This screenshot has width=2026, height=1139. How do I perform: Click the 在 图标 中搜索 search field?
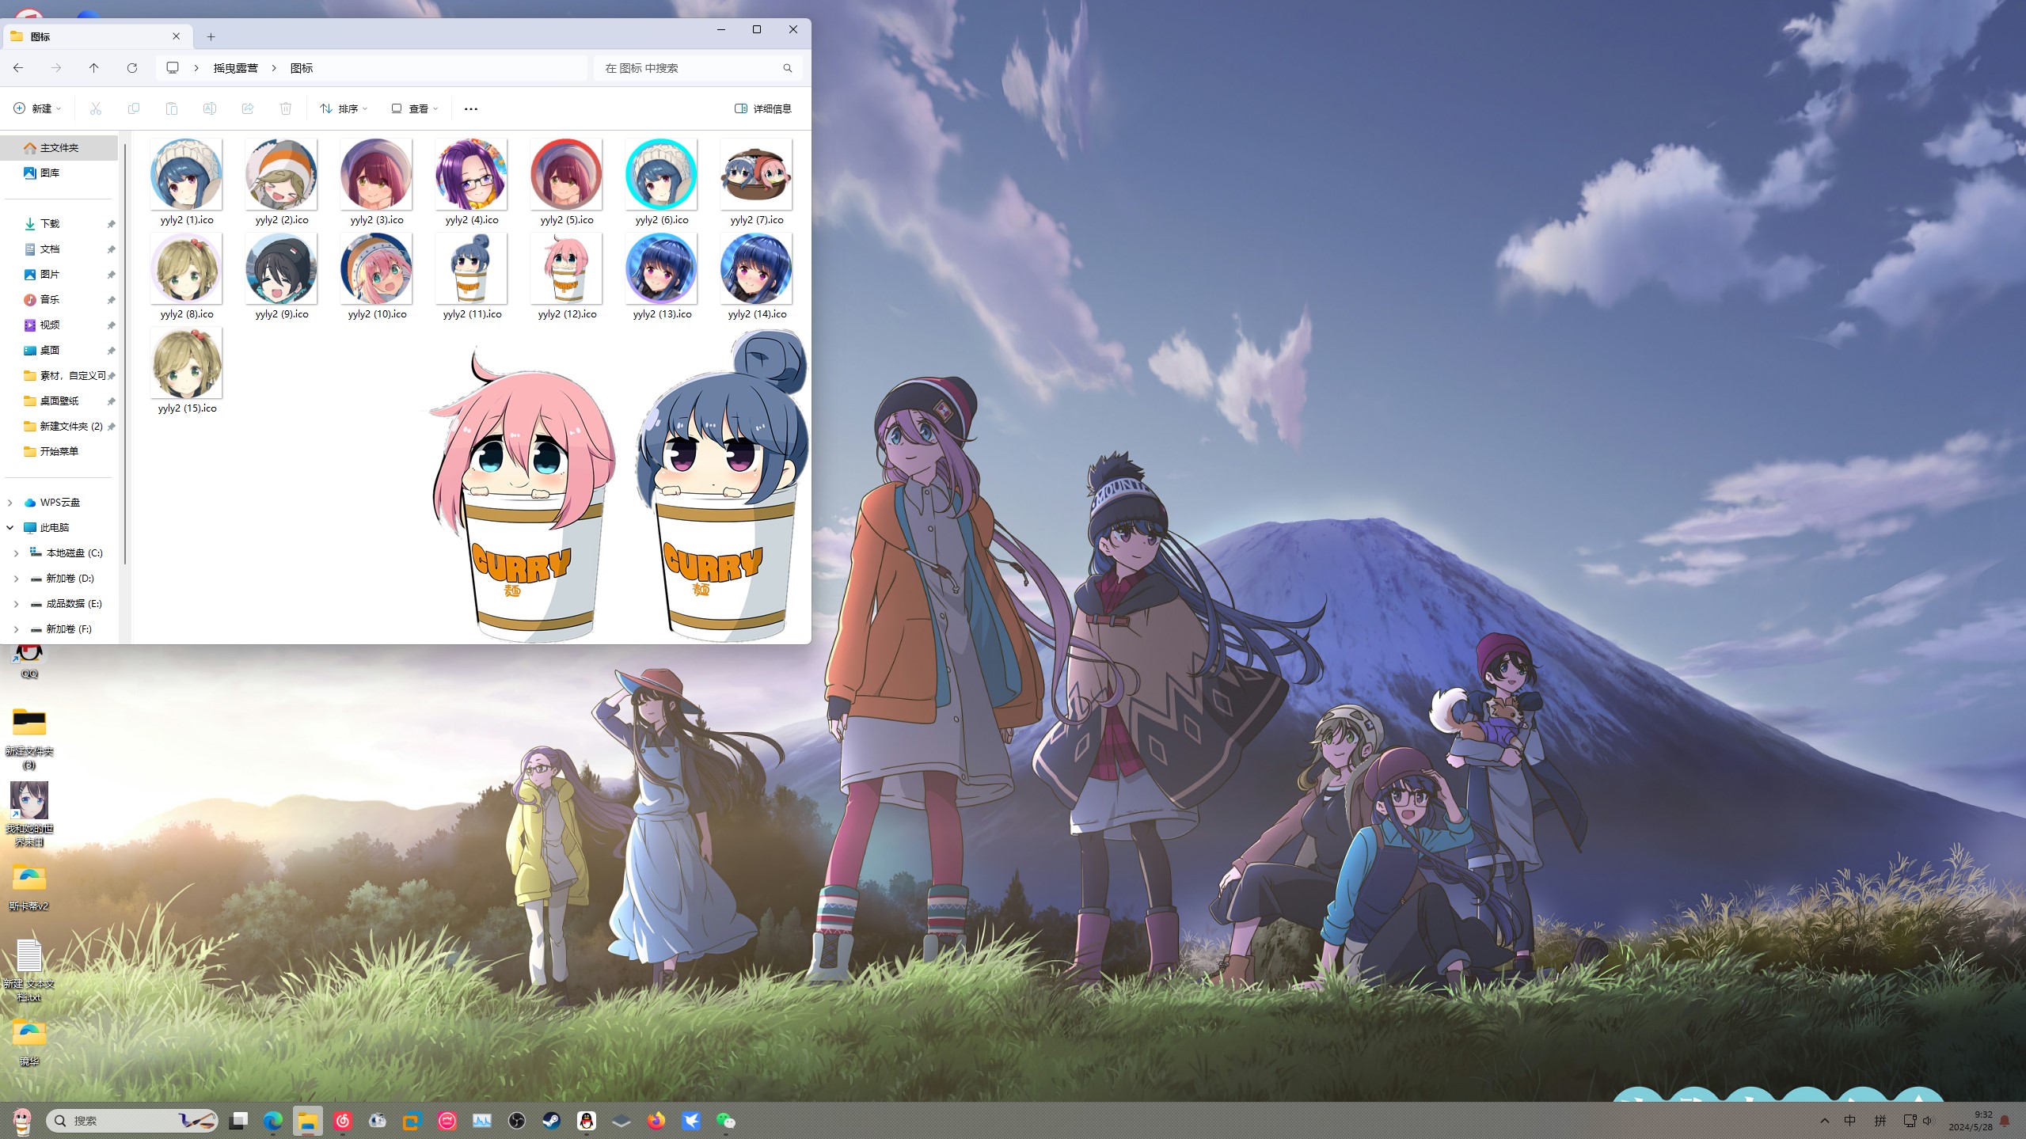[x=689, y=68]
